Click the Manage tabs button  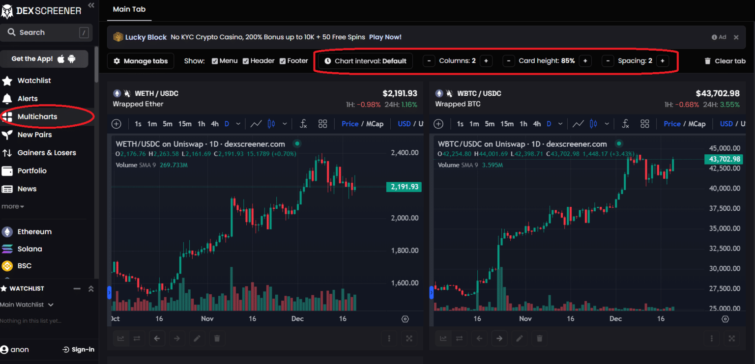coord(141,60)
